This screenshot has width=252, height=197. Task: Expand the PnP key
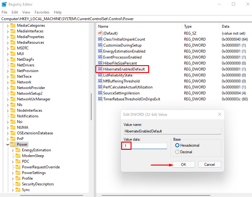click(x=8, y=139)
